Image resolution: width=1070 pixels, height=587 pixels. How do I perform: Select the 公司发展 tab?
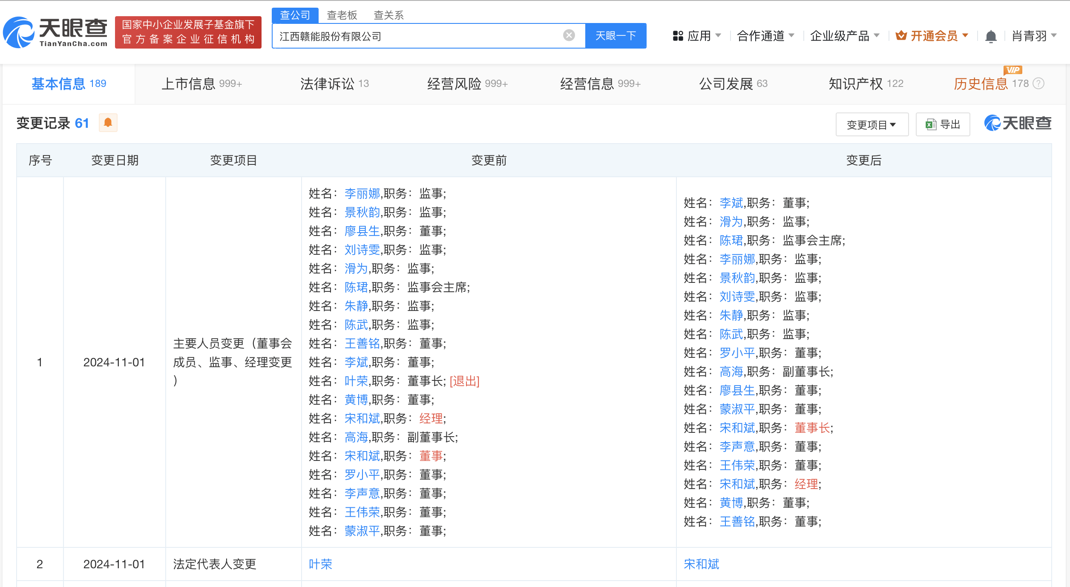coord(733,83)
